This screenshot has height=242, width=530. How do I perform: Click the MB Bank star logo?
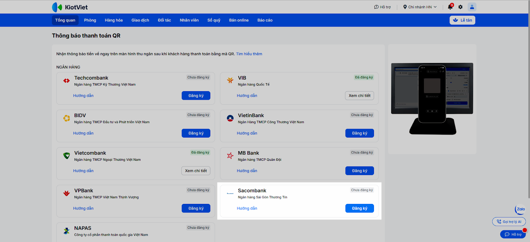pos(230,156)
